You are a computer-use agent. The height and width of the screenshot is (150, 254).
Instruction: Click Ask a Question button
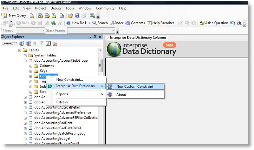point(214,23)
